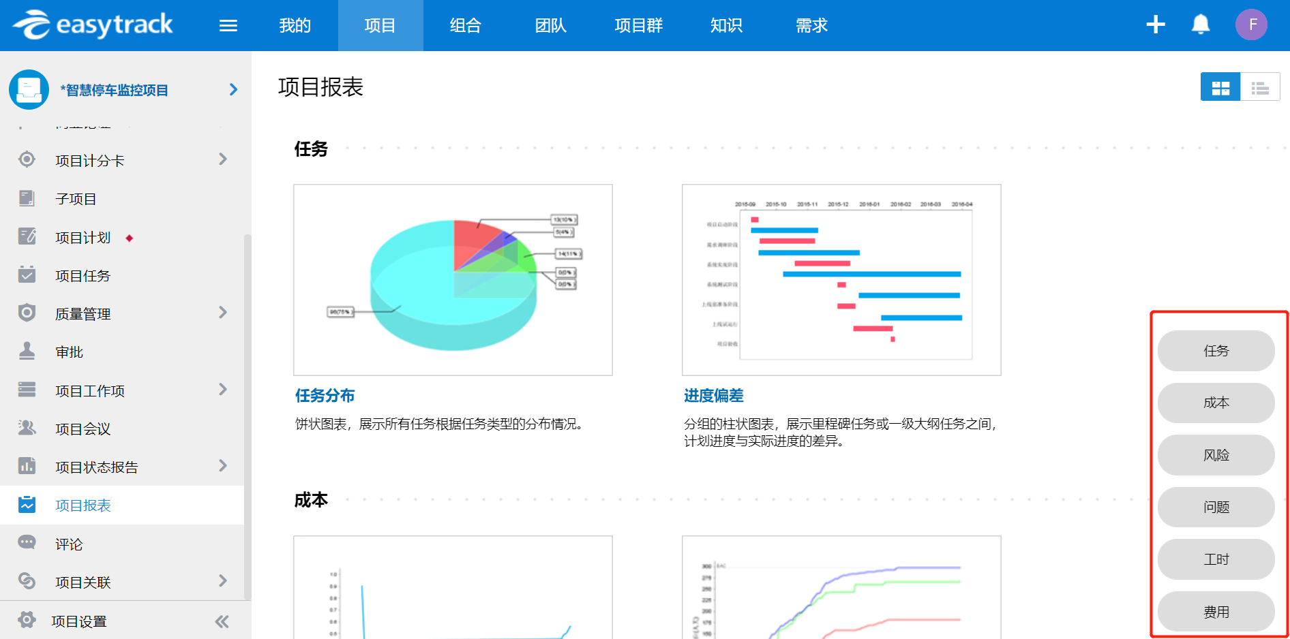Click the 项目会议 people icon
The height and width of the screenshot is (639, 1290).
click(x=27, y=428)
